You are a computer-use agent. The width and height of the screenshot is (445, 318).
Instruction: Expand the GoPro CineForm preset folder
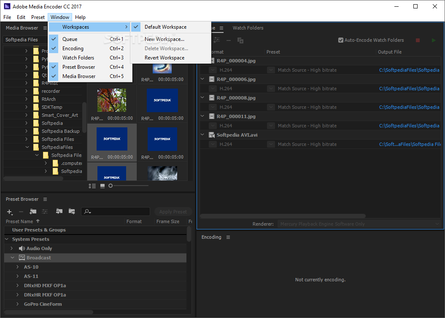18,304
